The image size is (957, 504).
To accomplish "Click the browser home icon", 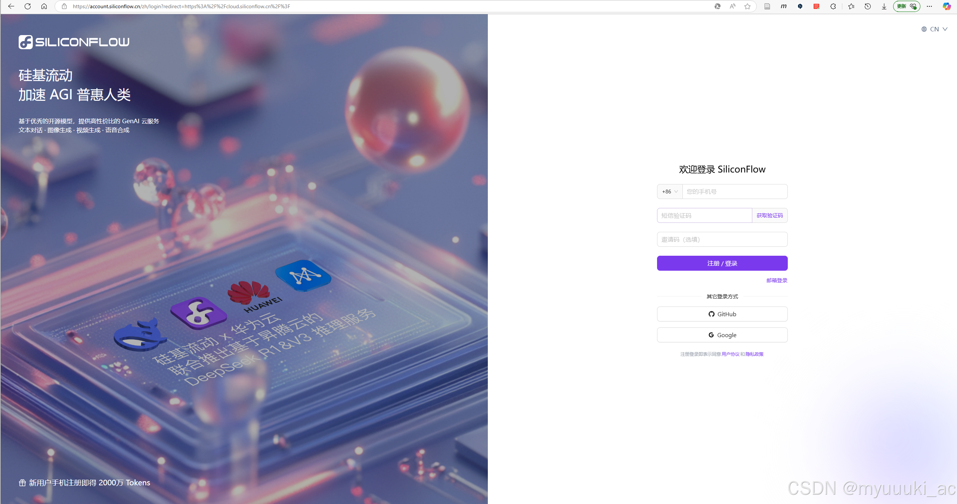I will pos(44,6).
